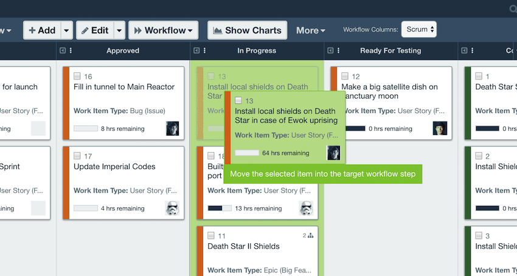Open the Update Imperial Codes item
Image resolution: width=517 pixels, height=276 pixels.
[114, 167]
